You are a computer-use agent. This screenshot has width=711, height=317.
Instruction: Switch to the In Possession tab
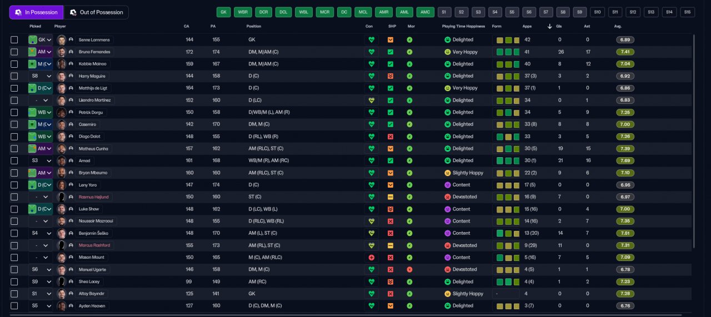(36, 12)
